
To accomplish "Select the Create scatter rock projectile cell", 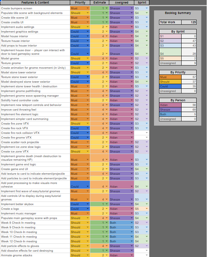I will [x=35, y=142].
